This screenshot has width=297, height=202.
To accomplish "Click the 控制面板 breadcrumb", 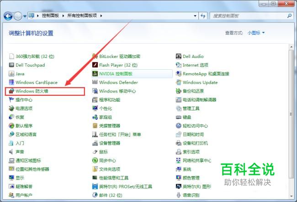I will pos(50,16).
